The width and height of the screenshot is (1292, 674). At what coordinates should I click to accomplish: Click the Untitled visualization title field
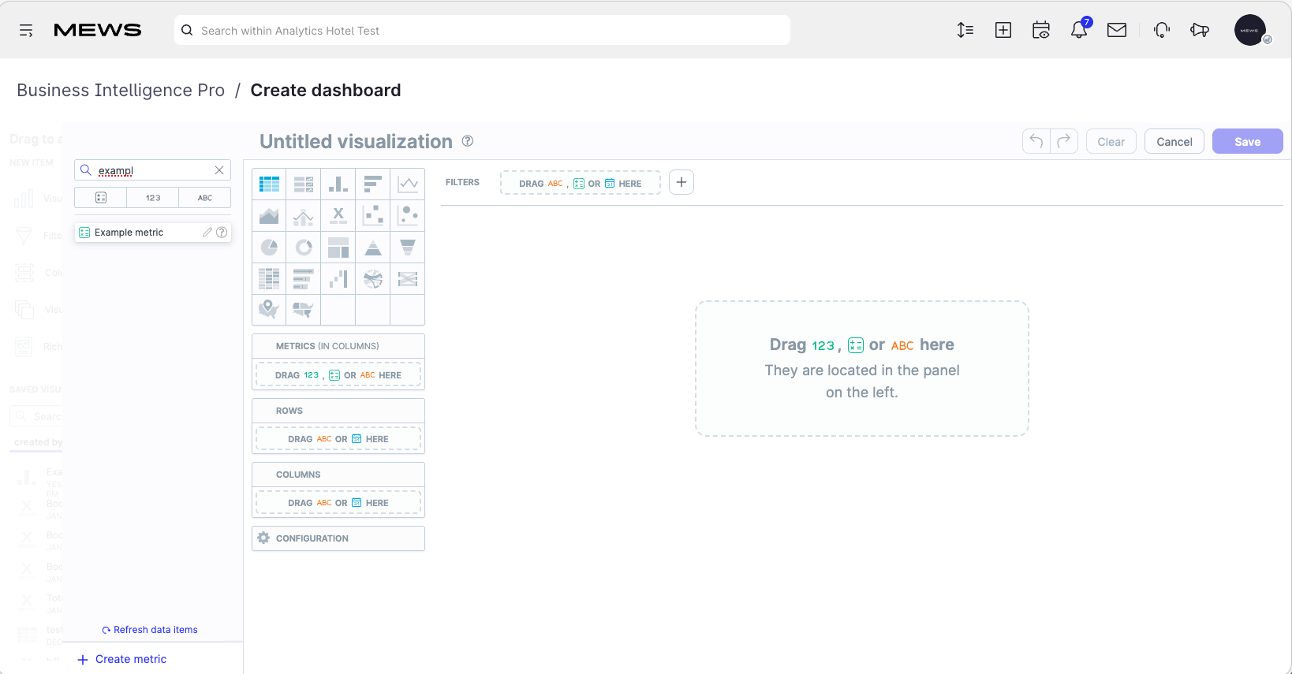click(x=356, y=141)
